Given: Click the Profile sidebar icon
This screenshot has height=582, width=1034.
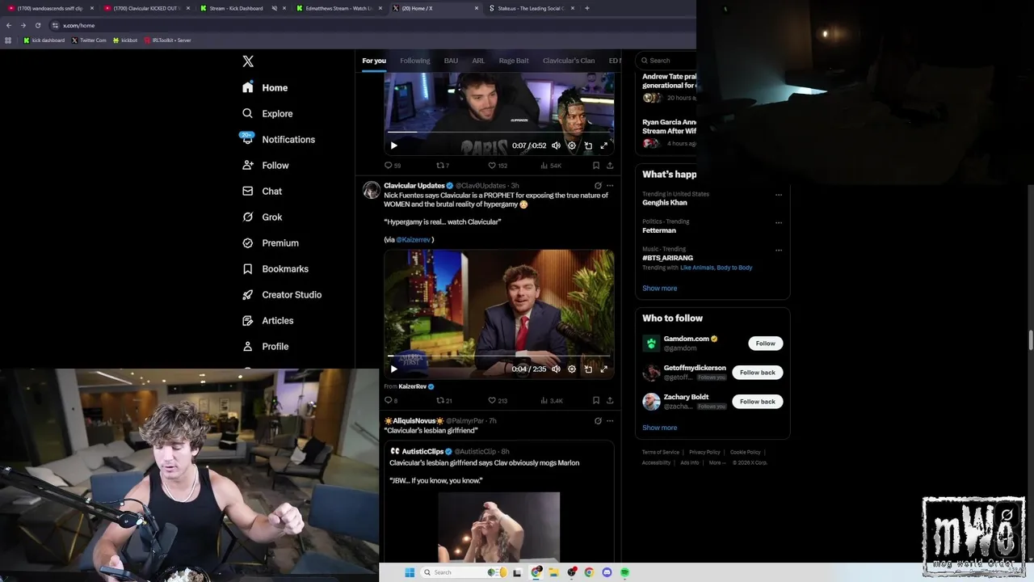Looking at the screenshot, I should (x=248, y=346).
